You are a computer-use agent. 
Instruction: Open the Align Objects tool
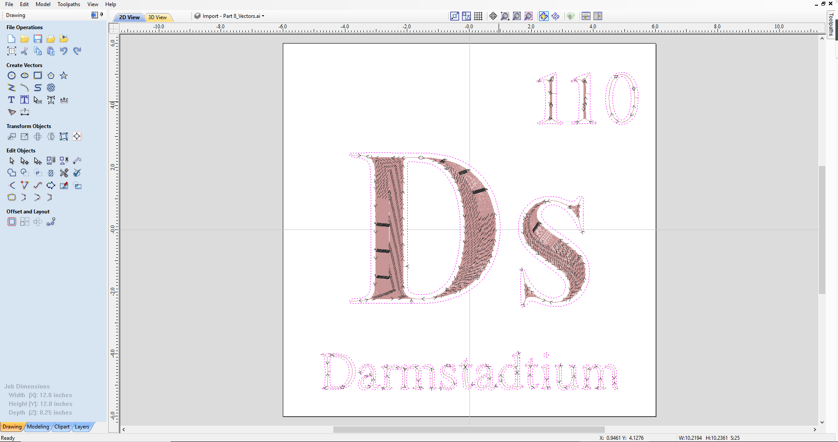pyautogui.click(x=77, y=136)
